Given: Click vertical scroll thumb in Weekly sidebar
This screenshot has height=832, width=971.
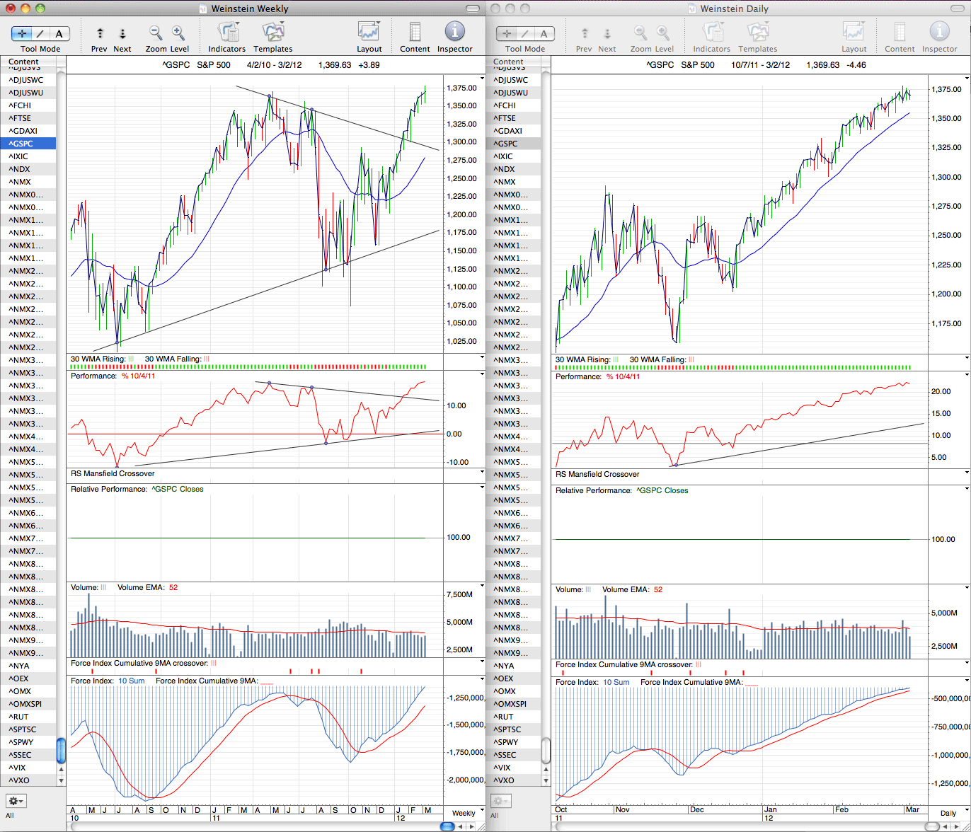Looking at the screenshot, I should click(x=61, y=750).
